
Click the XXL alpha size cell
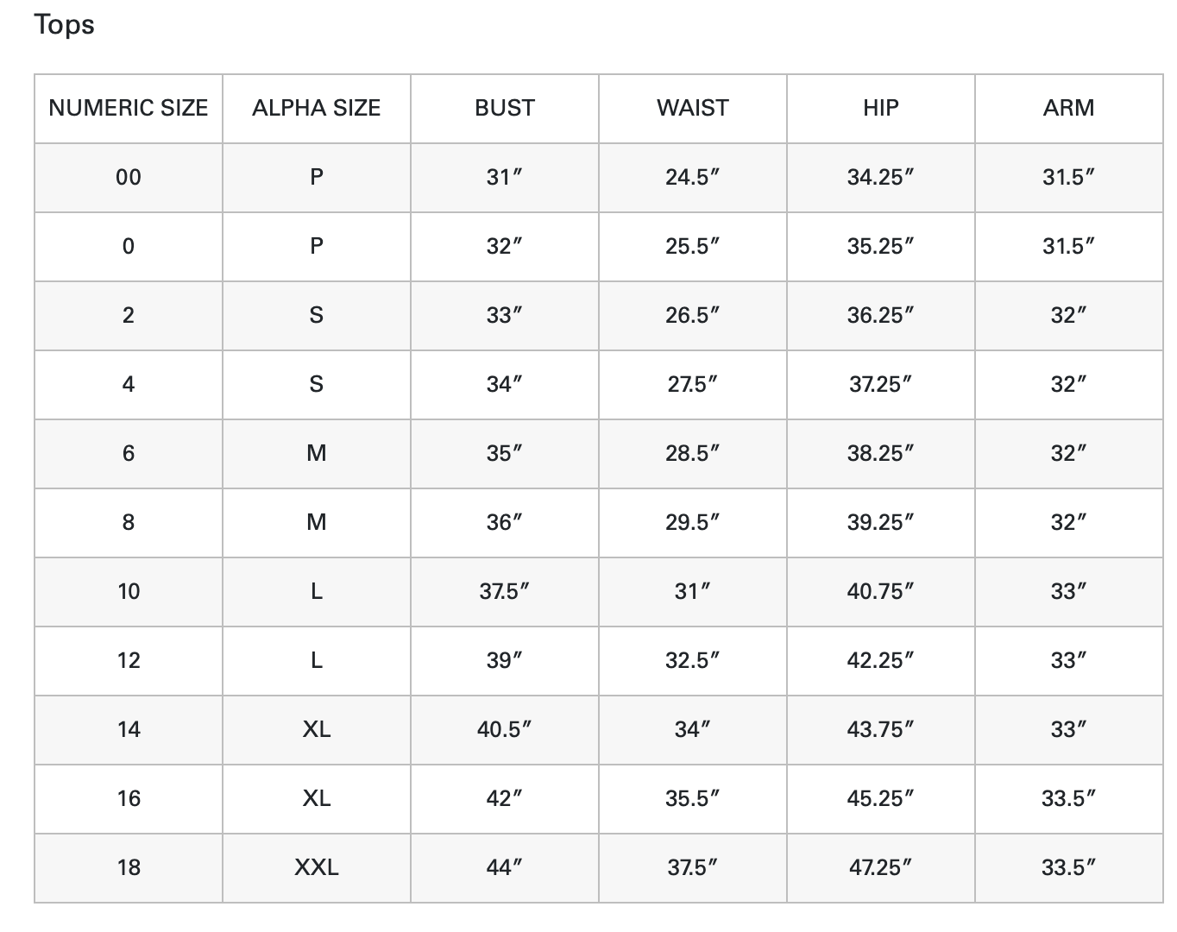pyautogui.click(x=317, y=867)
